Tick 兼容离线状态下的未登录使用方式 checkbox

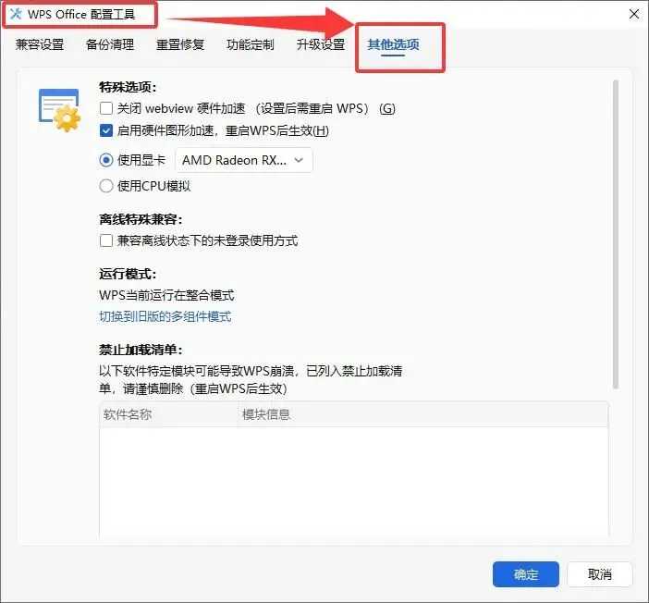(x=106, y=240)
